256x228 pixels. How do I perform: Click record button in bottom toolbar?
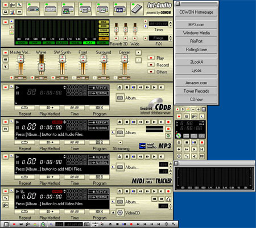[x=131, y=224]
